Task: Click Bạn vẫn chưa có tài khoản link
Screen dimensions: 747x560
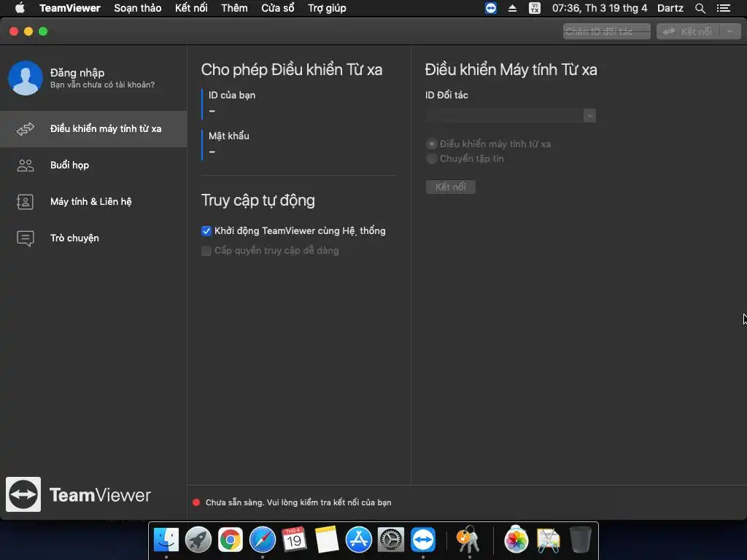Action: (x=102, y=85)
